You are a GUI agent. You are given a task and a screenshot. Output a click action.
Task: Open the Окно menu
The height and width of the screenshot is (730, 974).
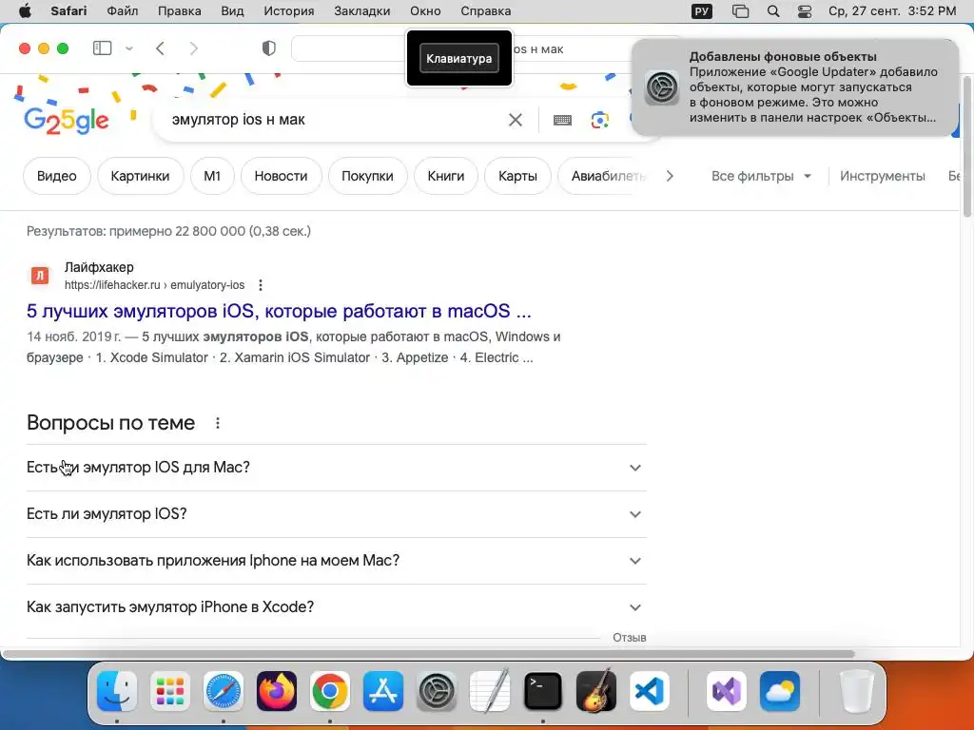(x=425, y=11)
